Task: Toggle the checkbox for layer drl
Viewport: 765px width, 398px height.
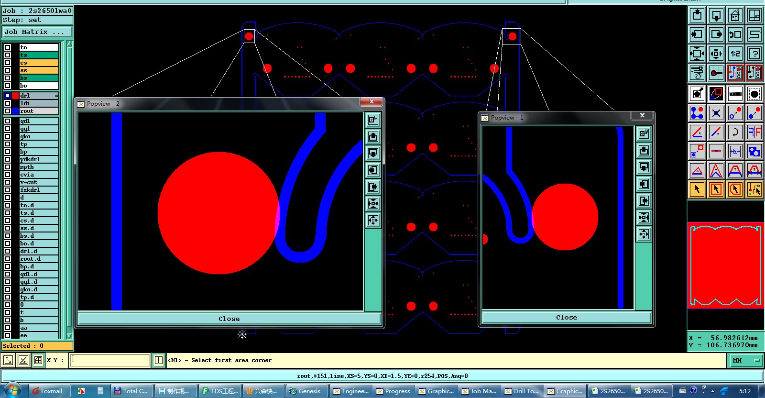Action: tap(8, 96)
